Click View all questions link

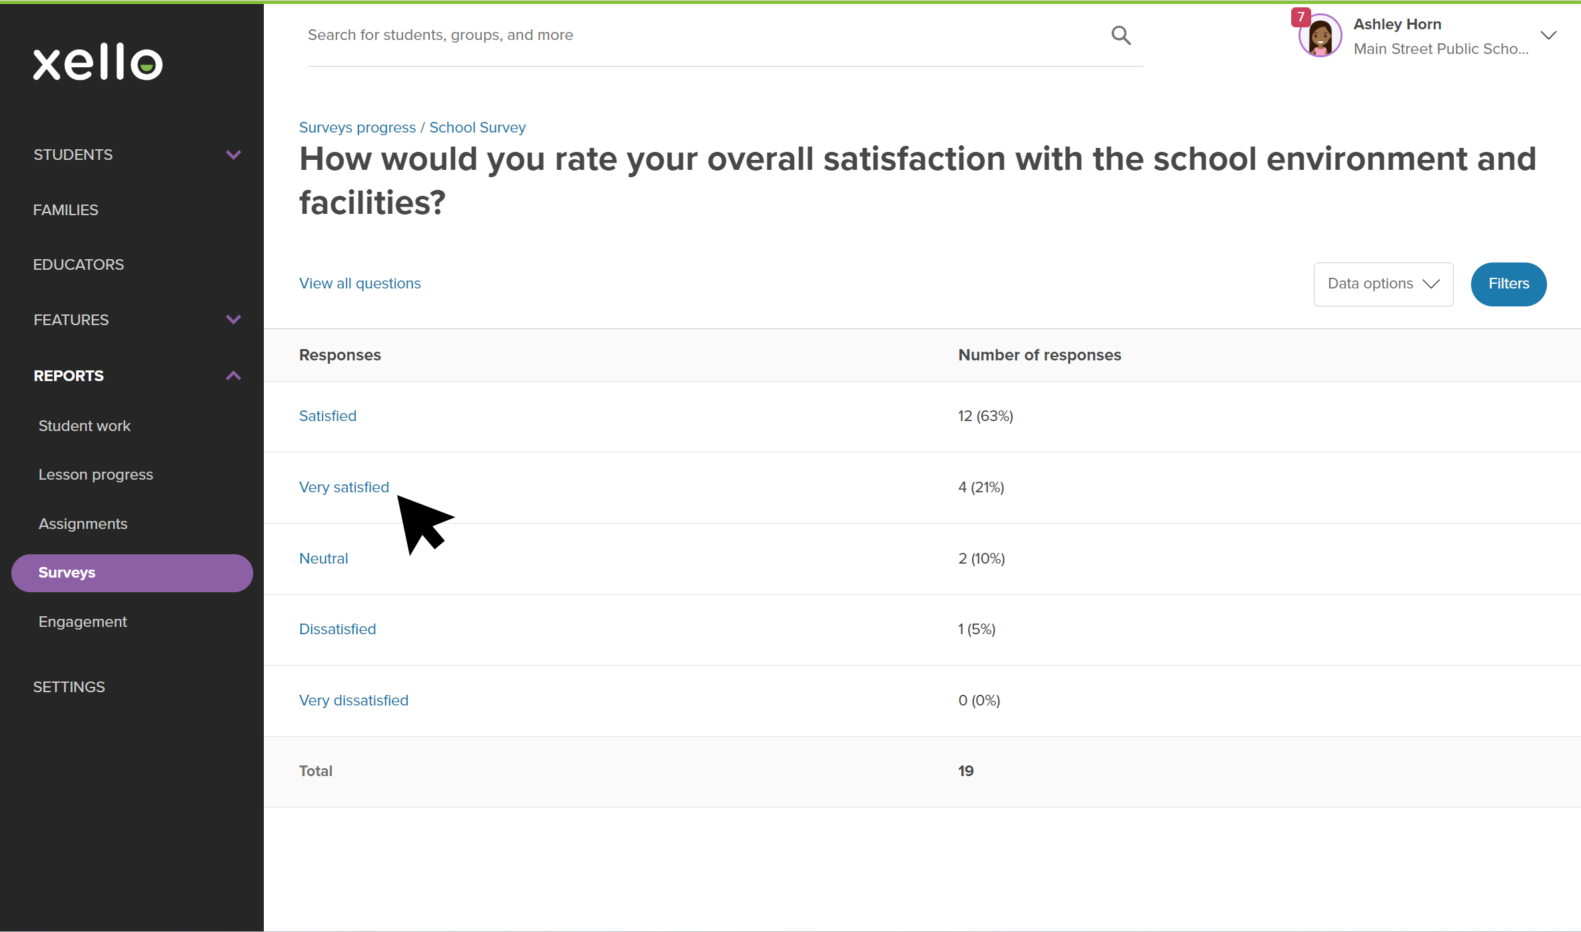click(x=360, y=283)
